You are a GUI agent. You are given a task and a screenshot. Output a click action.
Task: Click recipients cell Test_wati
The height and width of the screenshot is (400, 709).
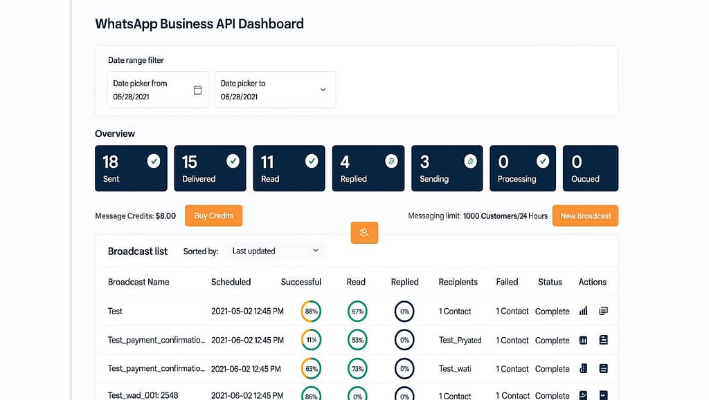[x=455, y=368]
